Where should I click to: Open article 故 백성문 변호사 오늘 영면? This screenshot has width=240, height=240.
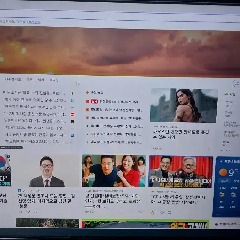[x=46, y=201]
